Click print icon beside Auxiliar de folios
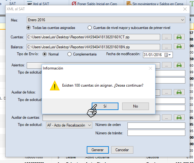The width and height of the screenshot is (194, 163). click(x=179, y=92)
